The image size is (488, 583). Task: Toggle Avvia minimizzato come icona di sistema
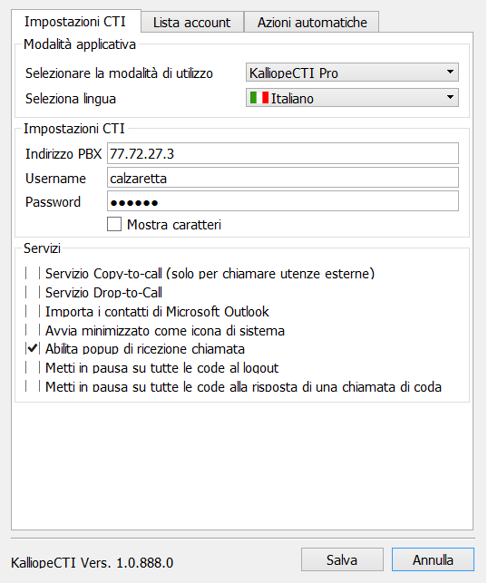point(33,330)
